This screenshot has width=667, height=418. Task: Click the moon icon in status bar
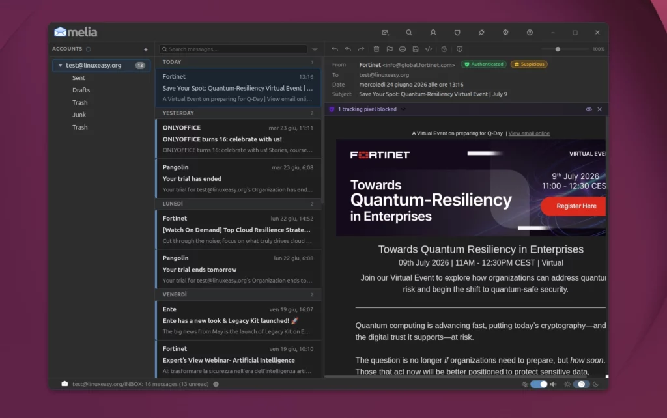coord(595,384)
